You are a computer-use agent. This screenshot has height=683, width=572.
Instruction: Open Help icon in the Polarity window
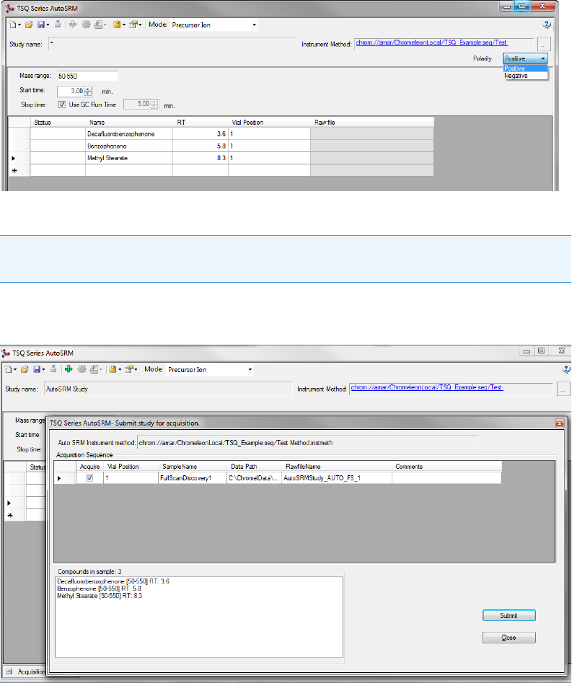tap(547, 25)
